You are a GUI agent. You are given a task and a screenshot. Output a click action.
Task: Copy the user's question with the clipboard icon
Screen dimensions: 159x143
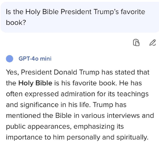tap(136, 43)
